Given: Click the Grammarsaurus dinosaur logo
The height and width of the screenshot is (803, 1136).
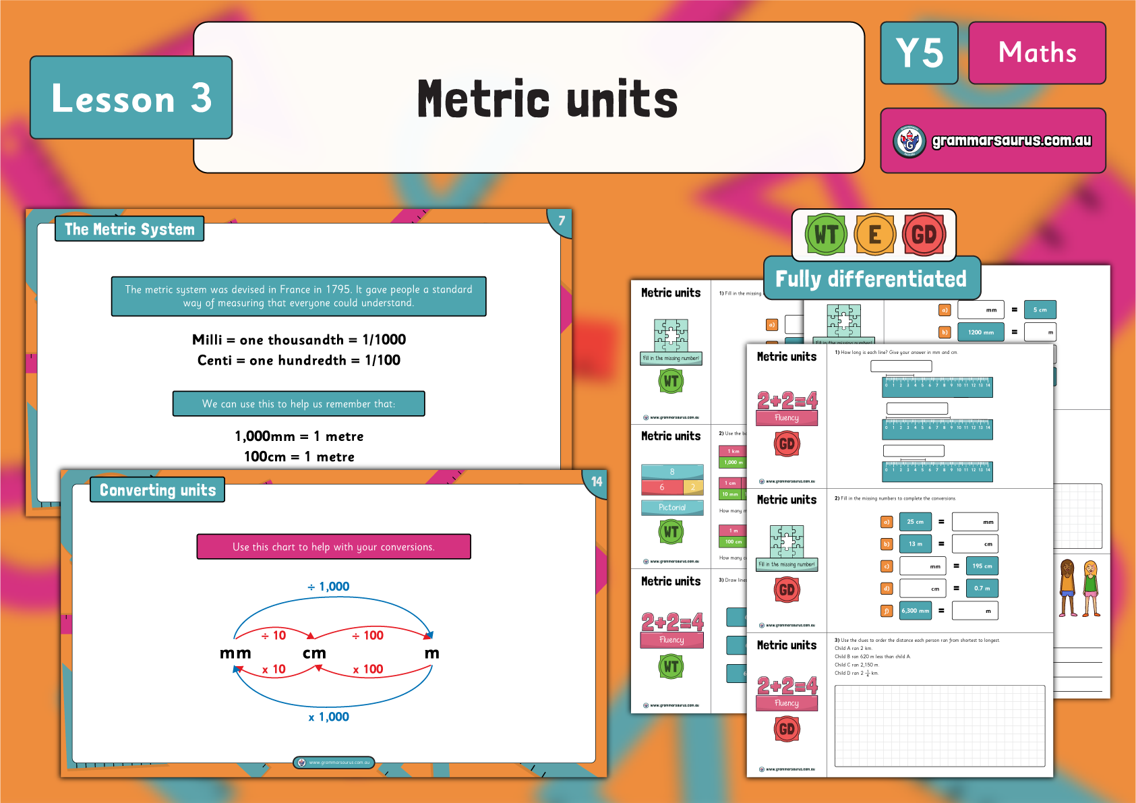Looking at the screenshot, I should (x=909, y=141).
